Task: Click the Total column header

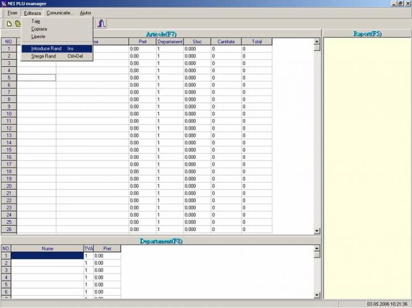Action: [256, 41]
